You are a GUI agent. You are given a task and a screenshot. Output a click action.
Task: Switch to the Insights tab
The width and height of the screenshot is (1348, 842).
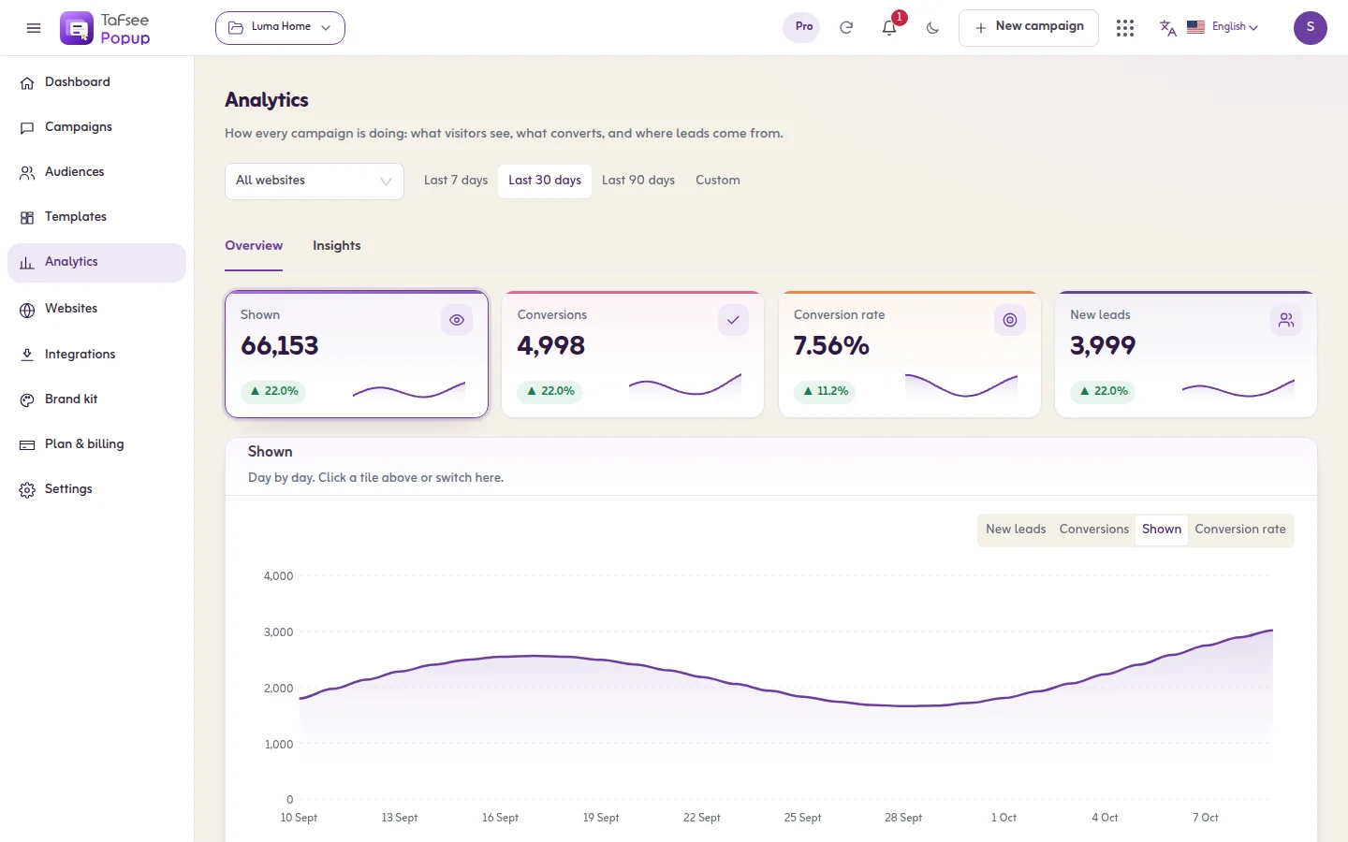337,246
